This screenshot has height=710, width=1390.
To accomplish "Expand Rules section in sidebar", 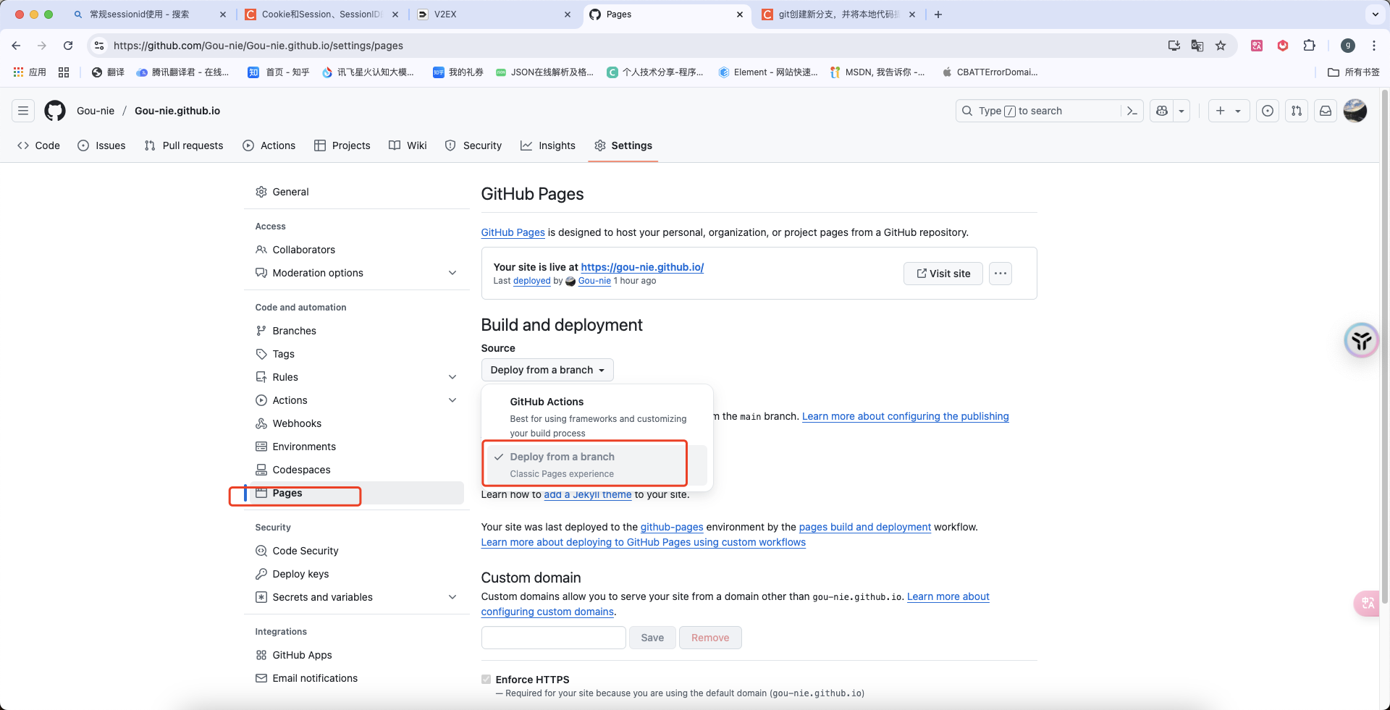I will 452,377.
